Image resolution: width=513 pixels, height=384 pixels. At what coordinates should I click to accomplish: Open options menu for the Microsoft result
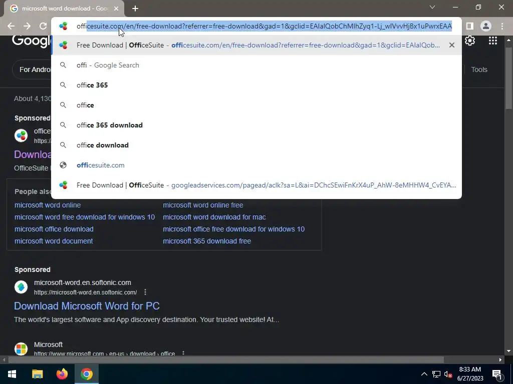(x=183, y=353)
